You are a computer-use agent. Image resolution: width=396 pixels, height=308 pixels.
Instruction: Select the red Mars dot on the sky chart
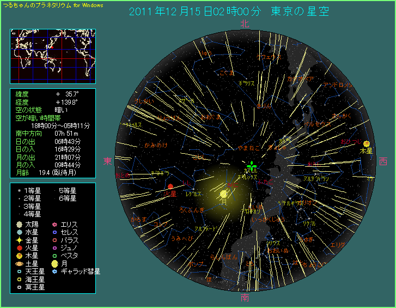pyautogui.click(x=170, y=186)
